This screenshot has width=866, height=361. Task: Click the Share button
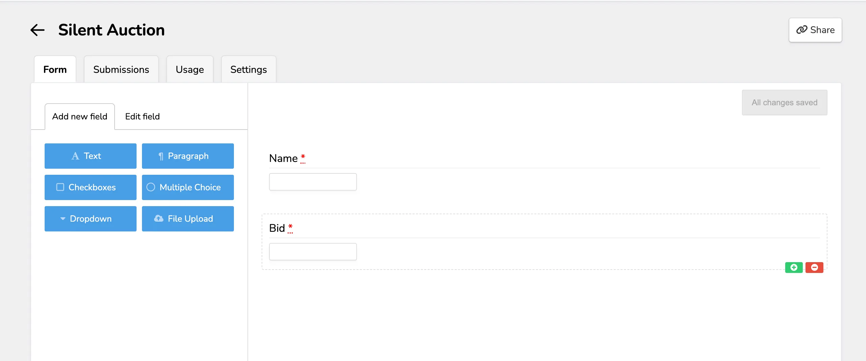815,30
